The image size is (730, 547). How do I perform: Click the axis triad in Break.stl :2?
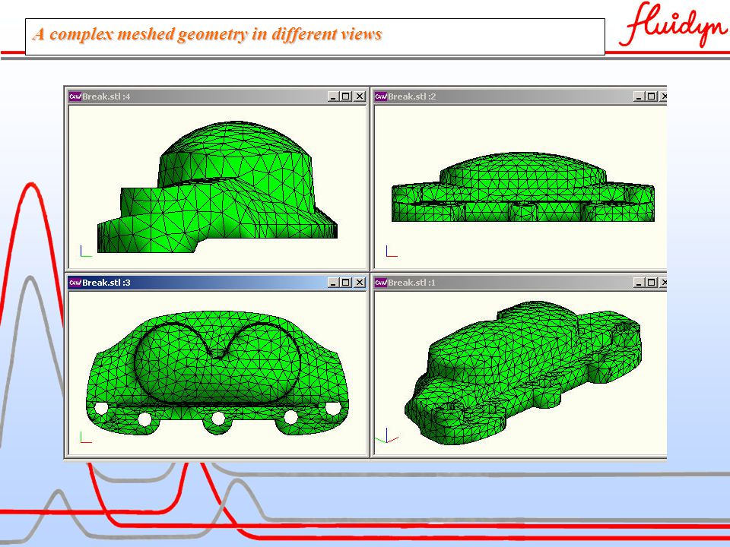(x=392, y=251)
